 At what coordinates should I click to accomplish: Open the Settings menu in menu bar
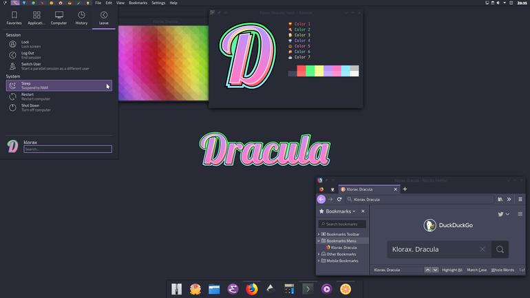click(158, 3)
